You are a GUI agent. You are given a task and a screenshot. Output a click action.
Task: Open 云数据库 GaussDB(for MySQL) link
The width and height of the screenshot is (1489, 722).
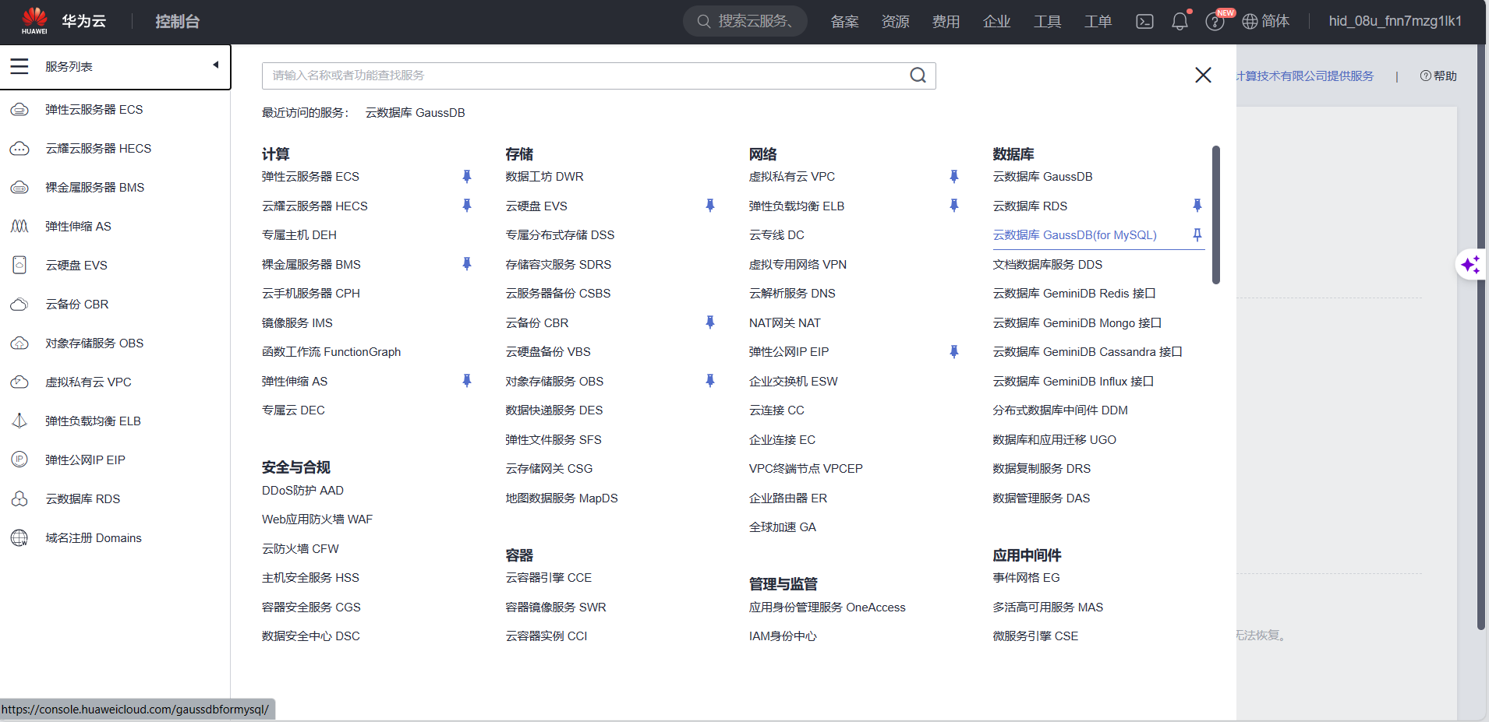1074,235
